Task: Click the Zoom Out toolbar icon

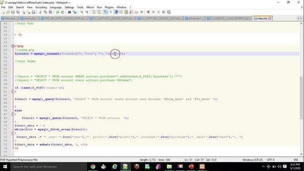Action: 86,12
